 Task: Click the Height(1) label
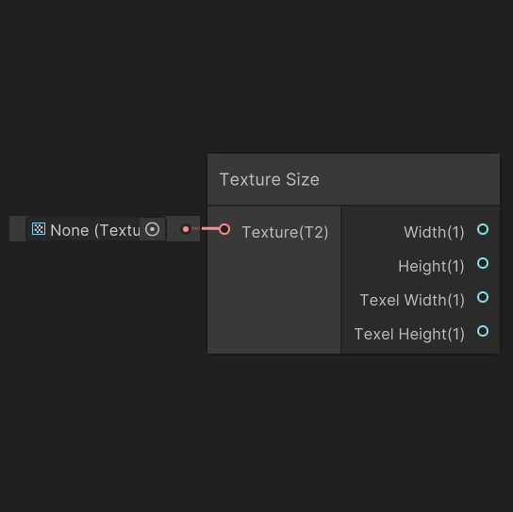[x=431, y=266]
